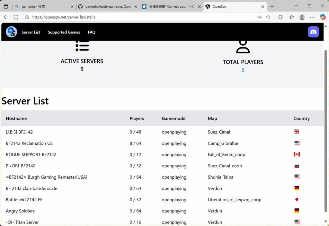This screenshot has height=226, width=329.
Task: Select hostname BF 2142 clan-banderos.de
Action: pos(31,188)
